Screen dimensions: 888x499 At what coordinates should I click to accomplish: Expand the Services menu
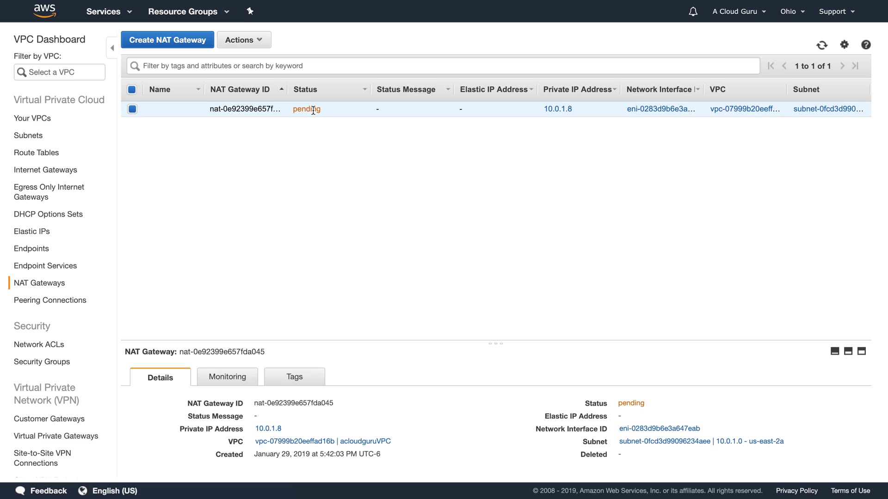tap(109, 12)
